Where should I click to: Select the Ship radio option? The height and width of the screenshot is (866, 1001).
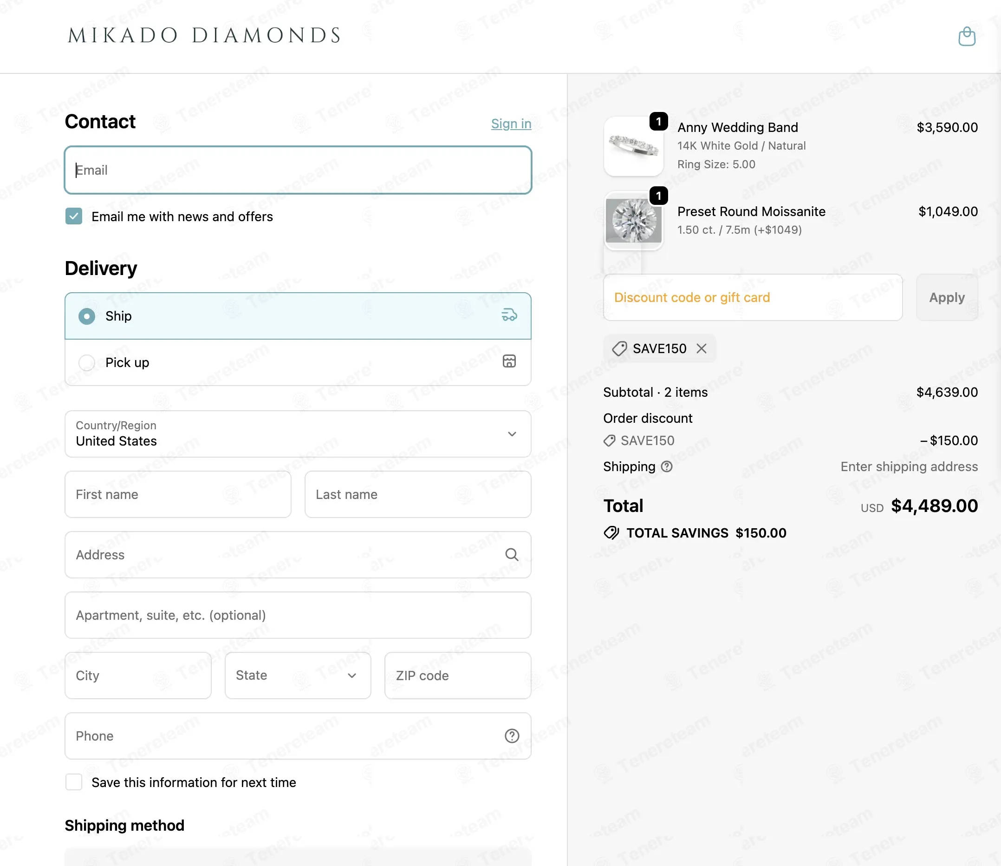(87, 316)
